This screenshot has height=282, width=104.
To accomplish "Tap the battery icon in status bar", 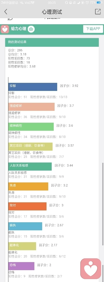I will coord(99,3).
